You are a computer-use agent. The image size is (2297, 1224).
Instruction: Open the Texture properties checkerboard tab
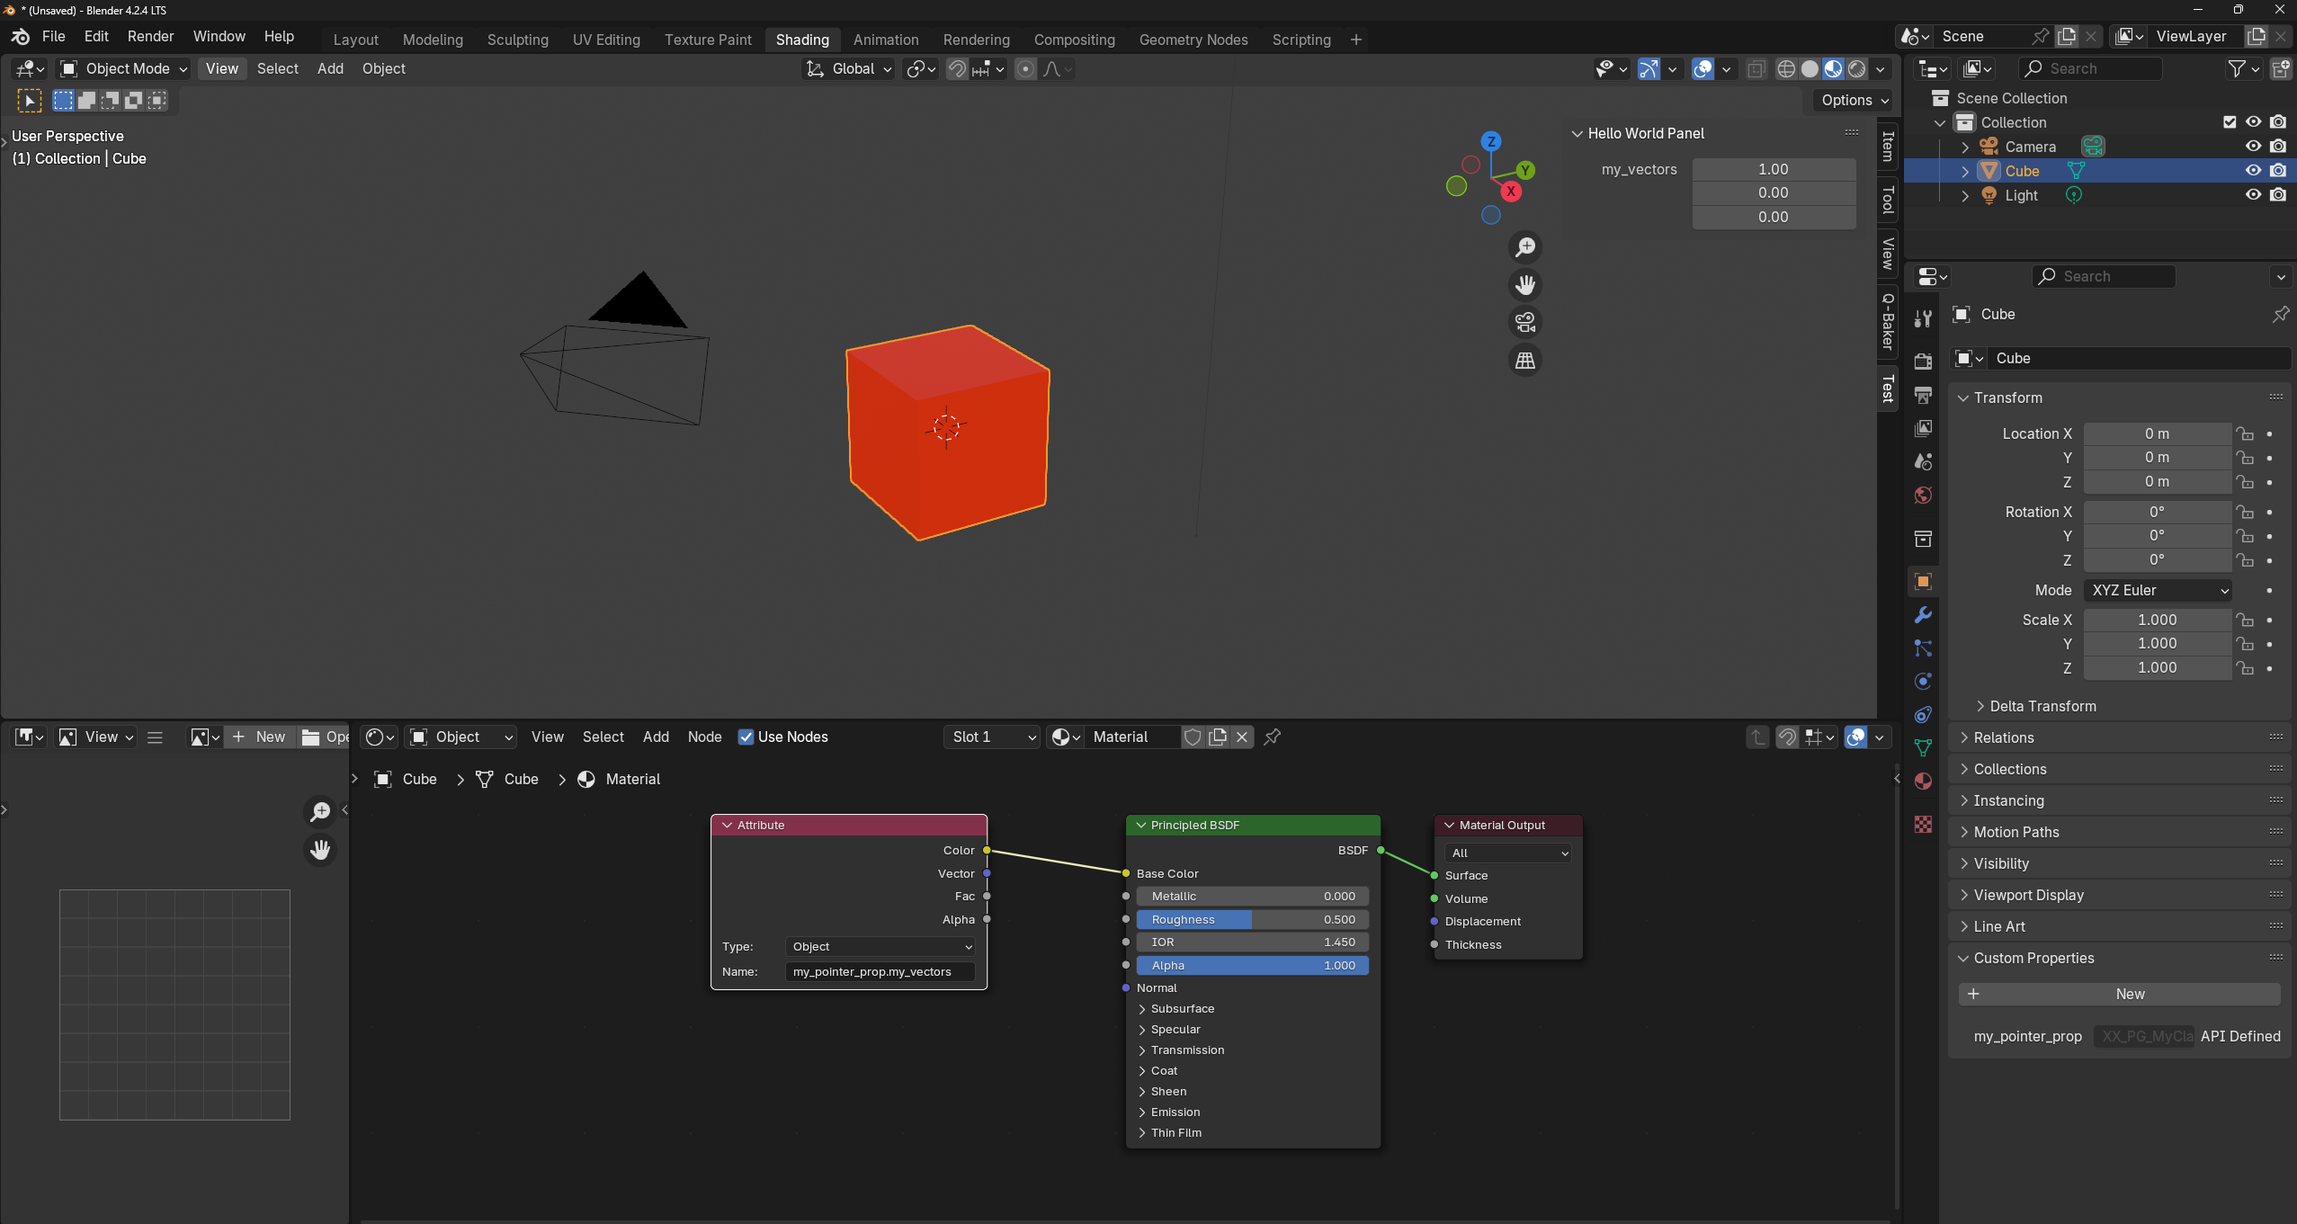(1923, 824)
